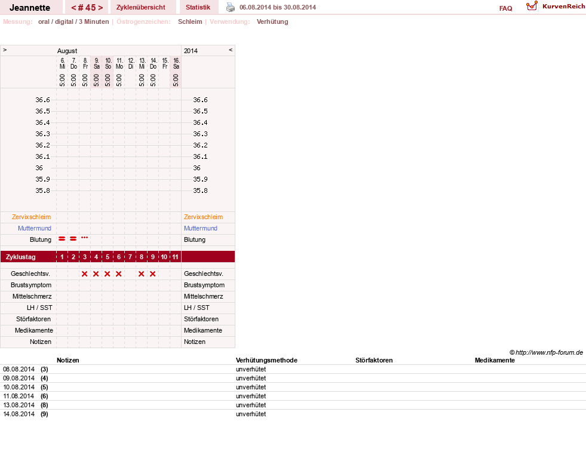Click the Verhütung usage value
The width and height of the screenshot is (586, 467).
272,21
